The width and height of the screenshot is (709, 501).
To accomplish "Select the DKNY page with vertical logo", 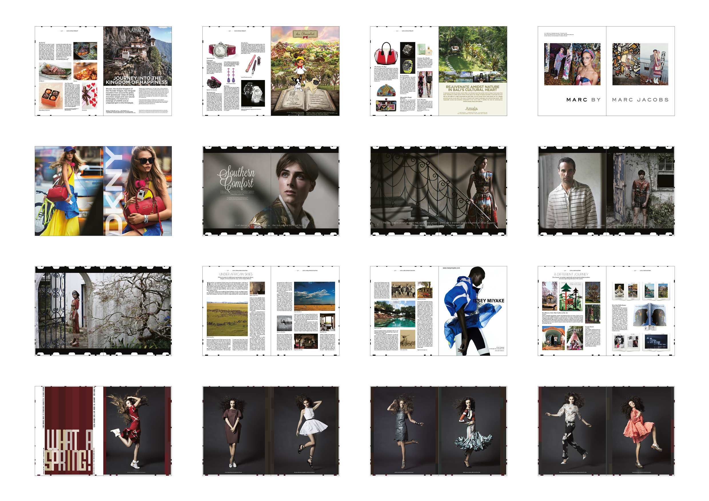I will (x=137, y=191).
